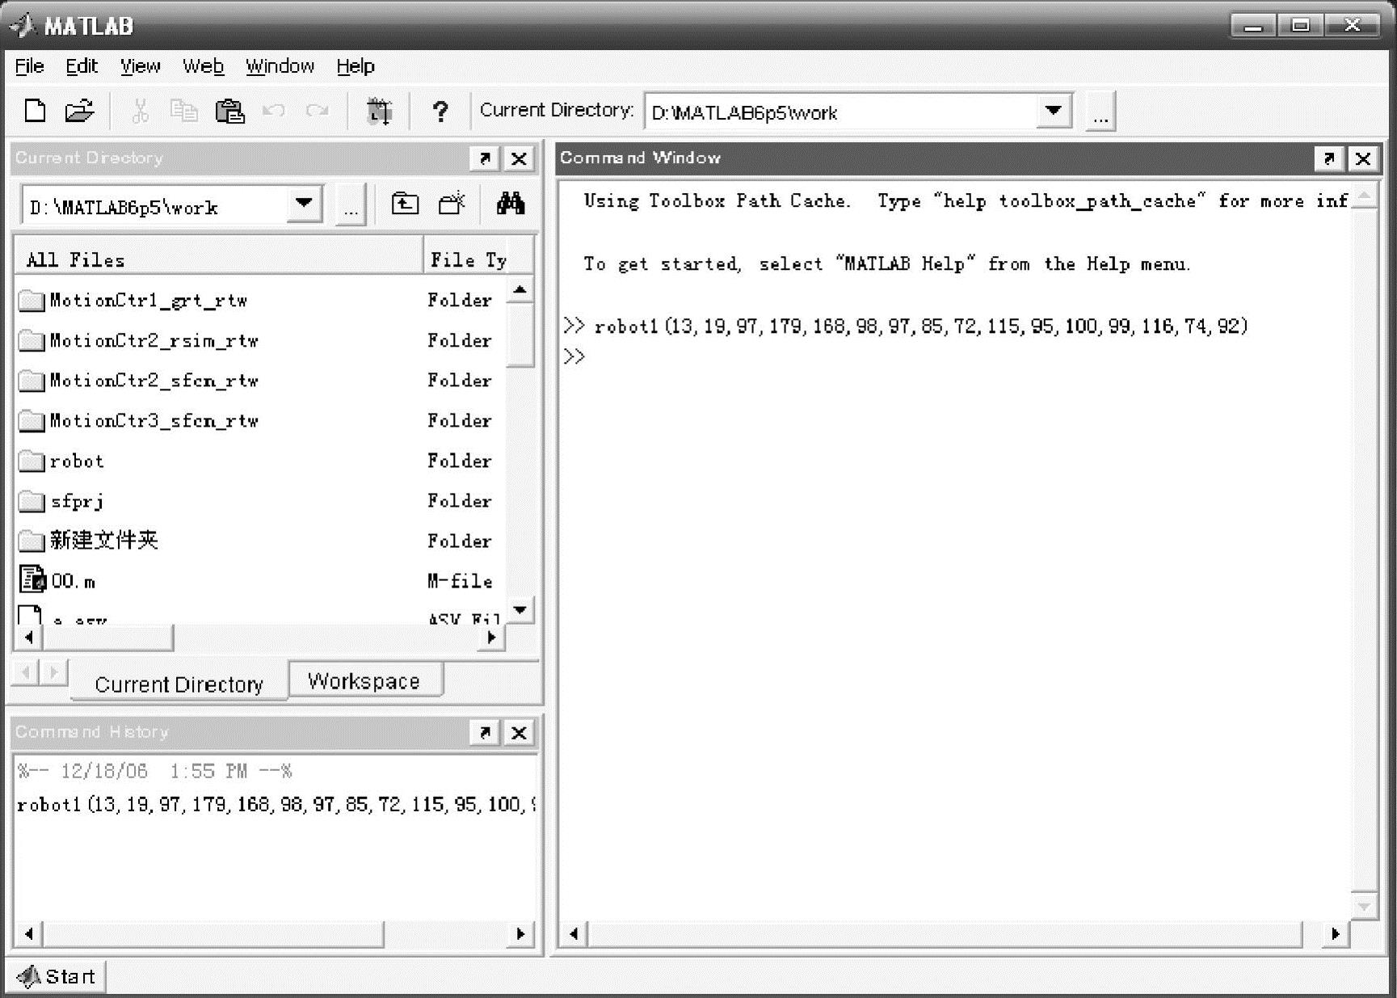Click file list scroll right arrow
Viewport: 1397px width, 998px height.
(491, 638)
